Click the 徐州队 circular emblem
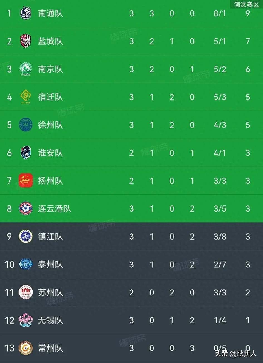The image size is (263, 363). pyautogui.click(x=26, y=125)
